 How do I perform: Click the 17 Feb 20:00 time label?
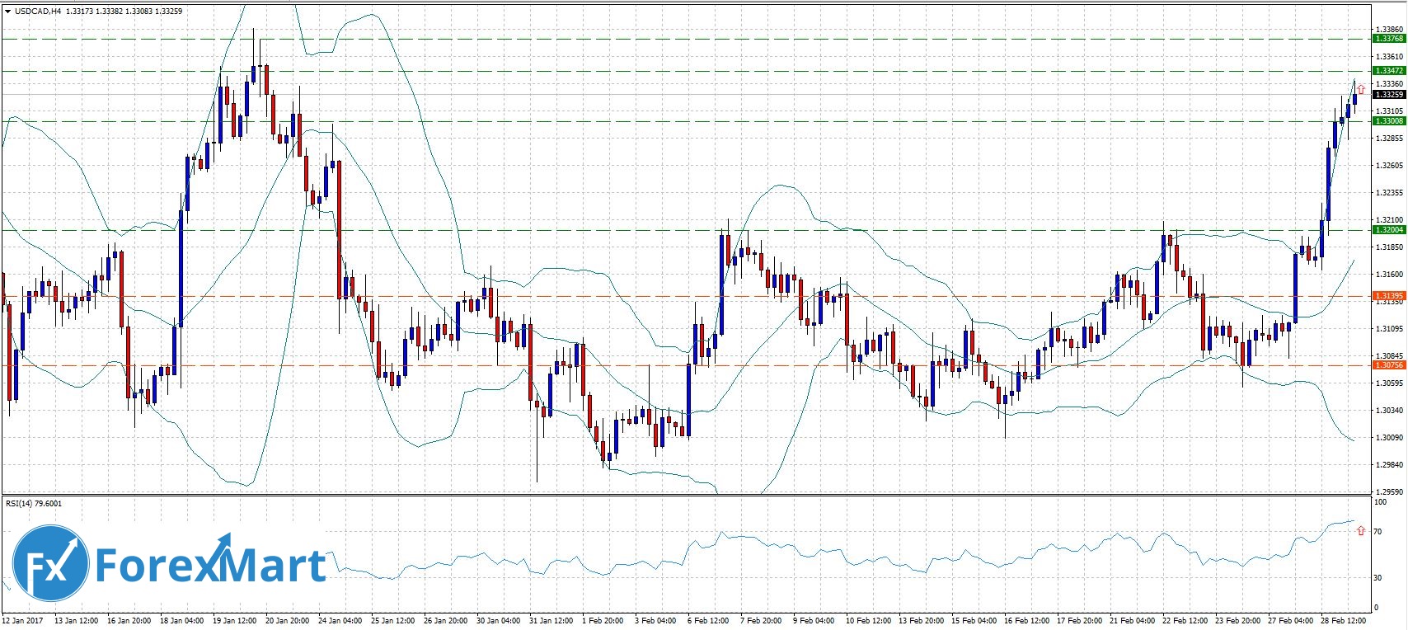point(1079,620)
